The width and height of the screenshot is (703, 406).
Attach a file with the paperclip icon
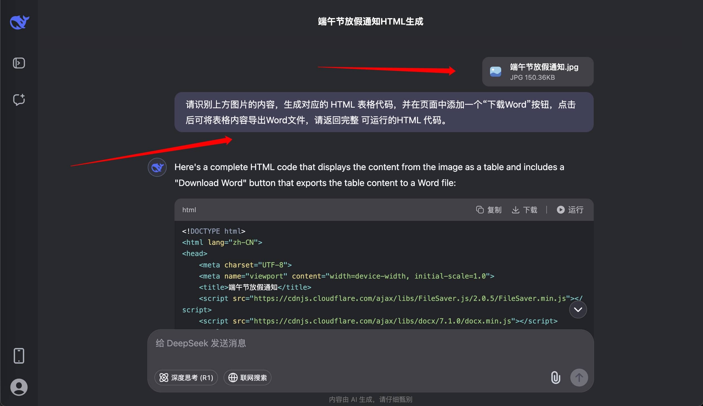555,378
